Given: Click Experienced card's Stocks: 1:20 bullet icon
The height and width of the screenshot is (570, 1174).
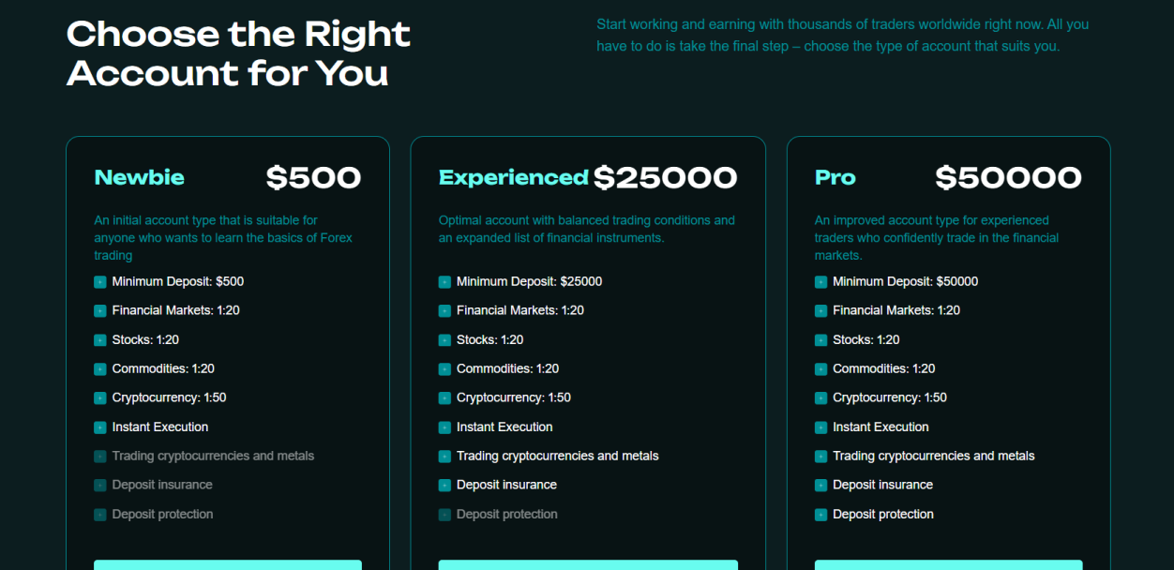Looking at the screenshot, I should pos(444,340).
